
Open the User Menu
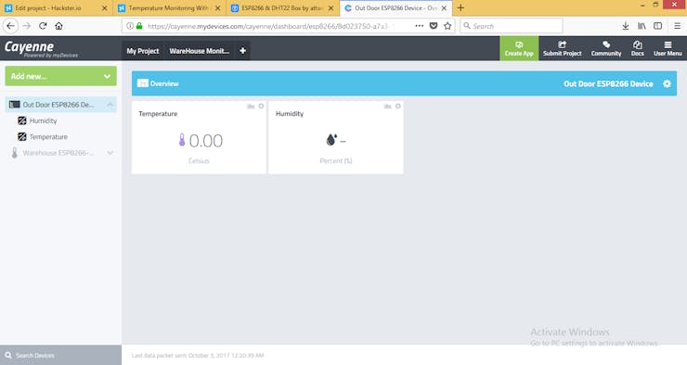[x=668, y=48]
